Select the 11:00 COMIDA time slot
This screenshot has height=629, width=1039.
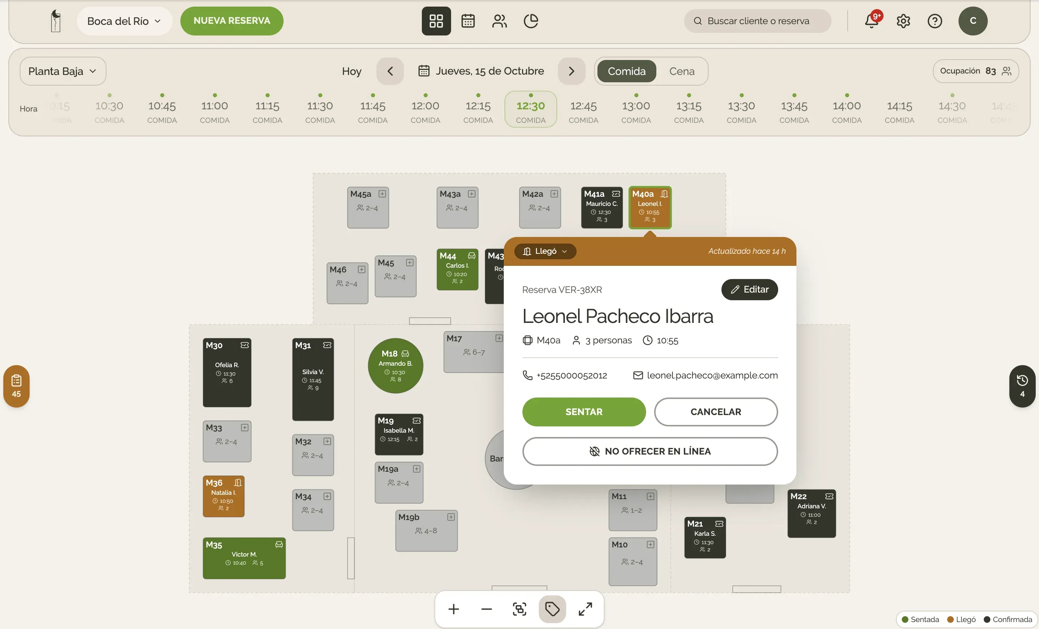[x=215, y=109]
